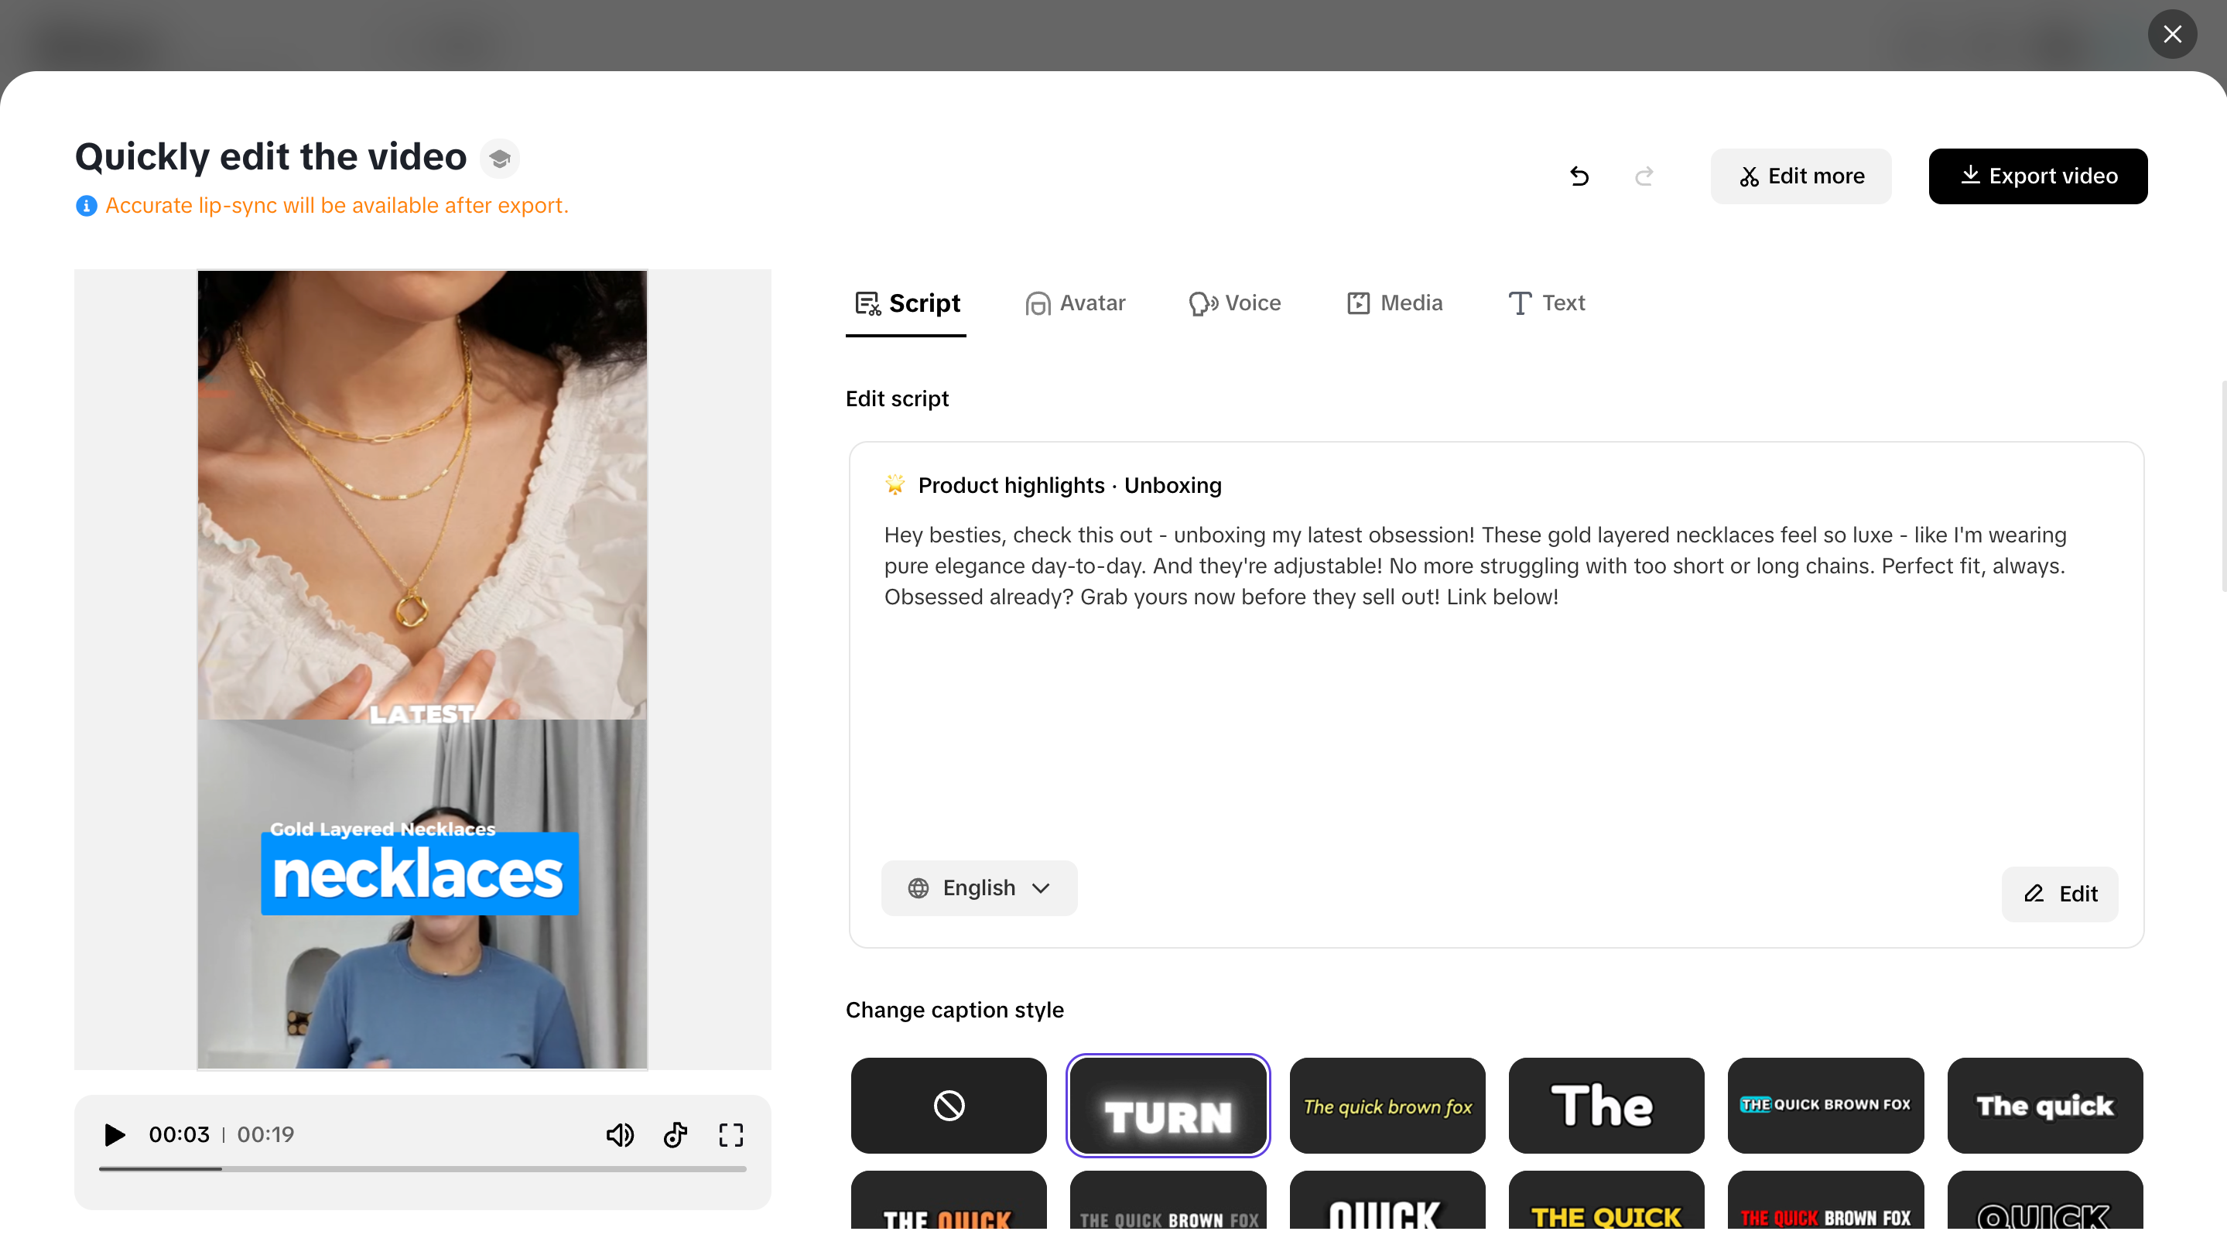Select orange 'THE QUICK' caption style
2227x1238 pixels.
(x=949, y=1201)
